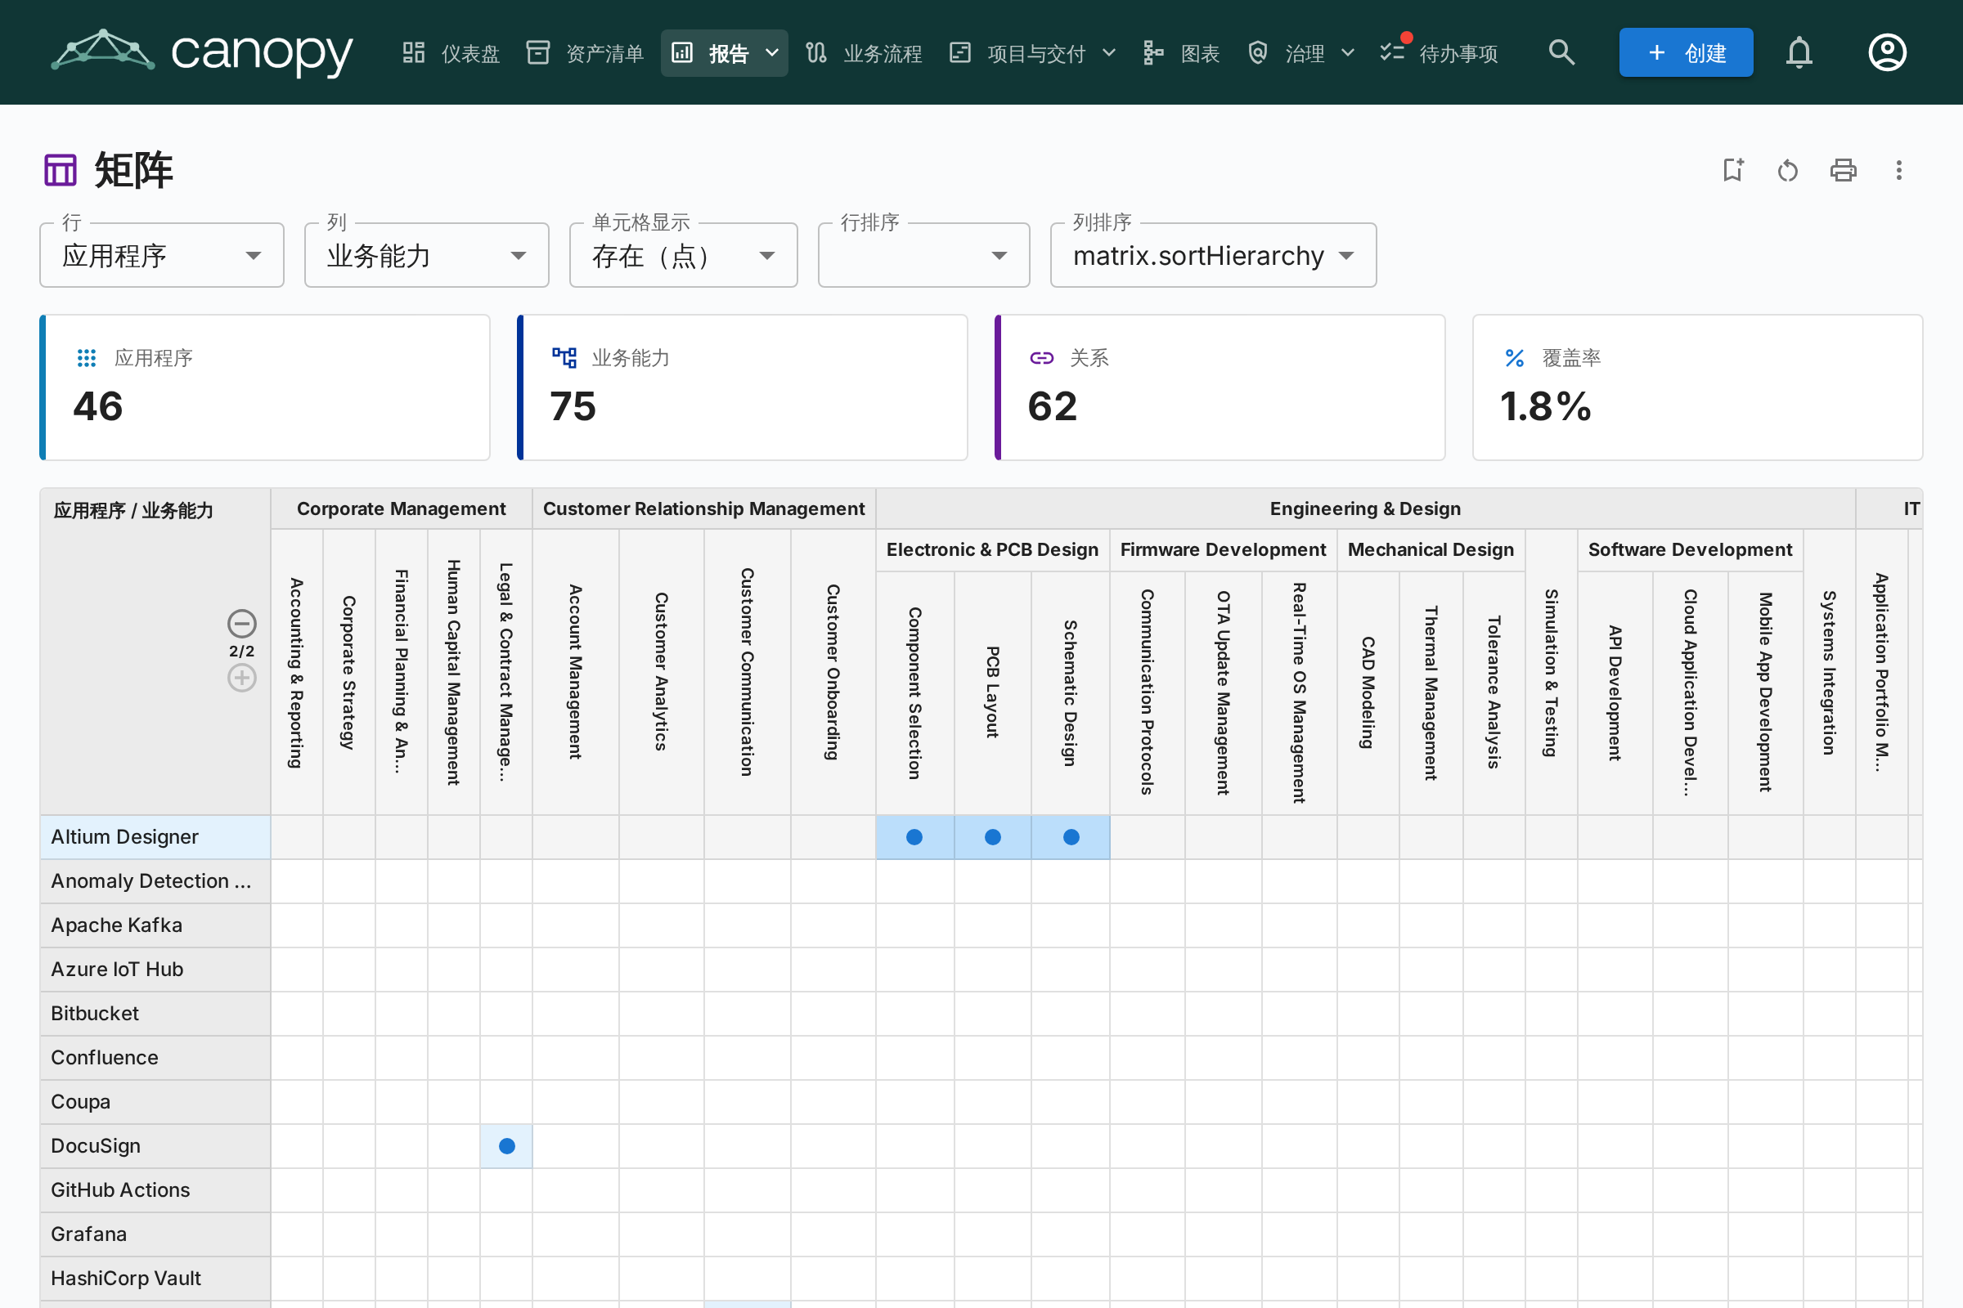The height and width of the screenshot is (1308, 1963).
Task: Open the empty 行排序 dropdown
Action: [924, 255]
